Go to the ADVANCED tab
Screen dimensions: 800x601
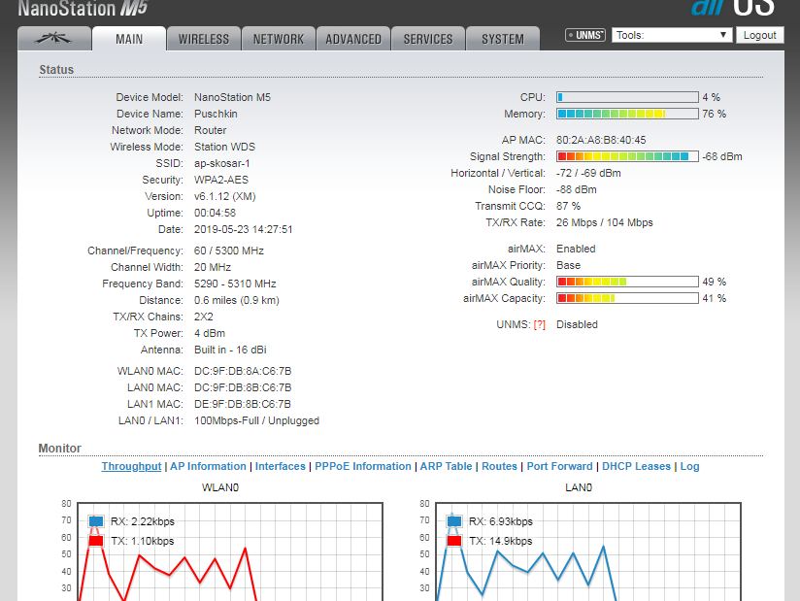(353, 39)
